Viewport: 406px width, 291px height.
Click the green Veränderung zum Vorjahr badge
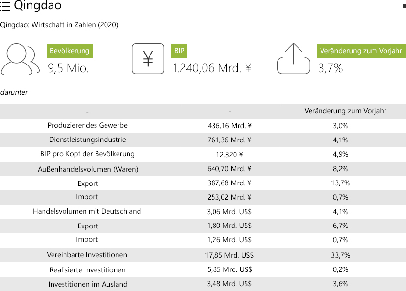point(362,51)
